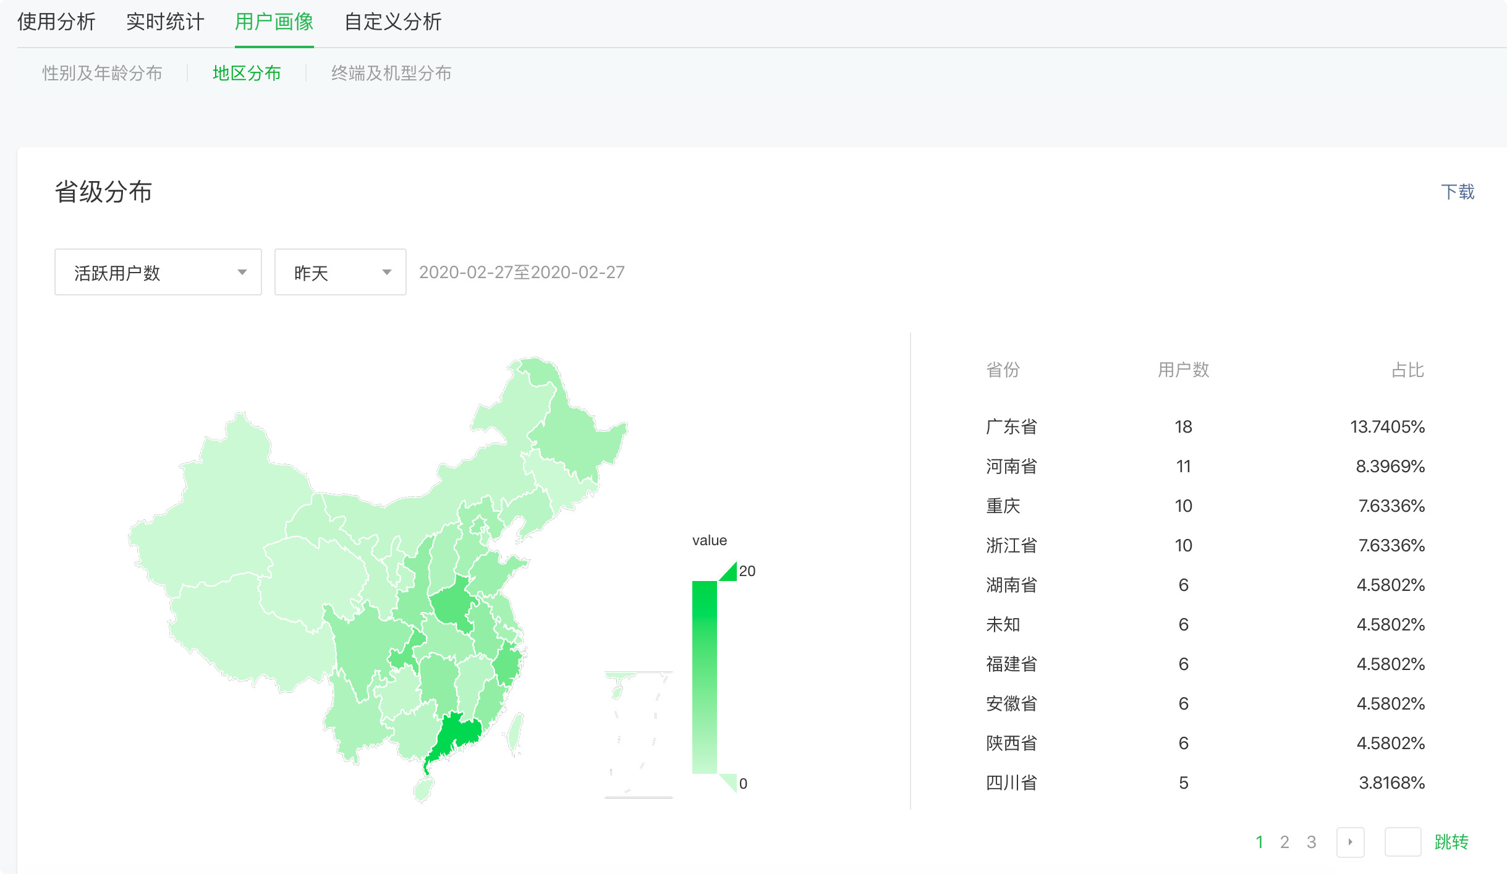Click the page number input box
The width and height of the screenshot is (1507, 874).
pos(1403,842)
